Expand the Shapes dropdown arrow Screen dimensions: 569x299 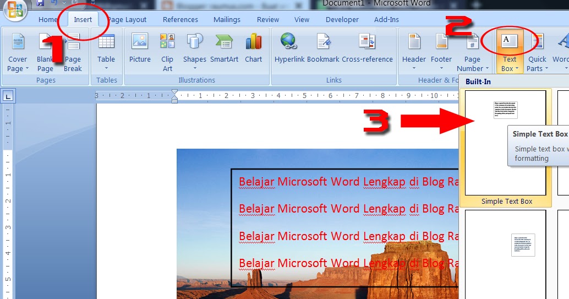pyautogui.click(x=195, y=68)
